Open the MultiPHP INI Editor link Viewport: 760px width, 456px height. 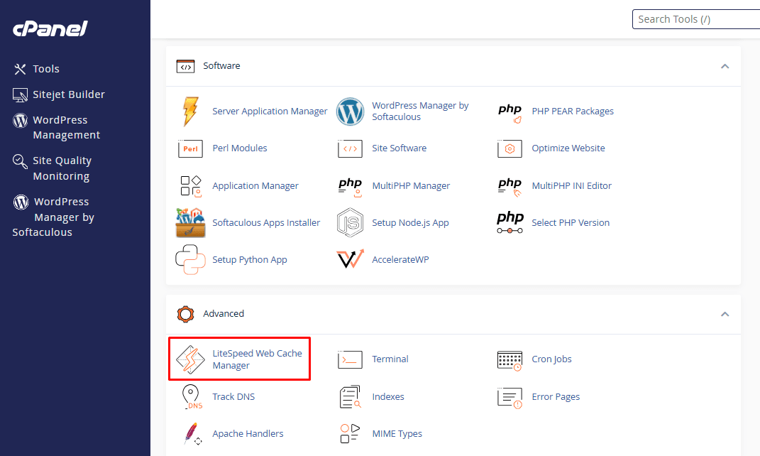(571, 186)
